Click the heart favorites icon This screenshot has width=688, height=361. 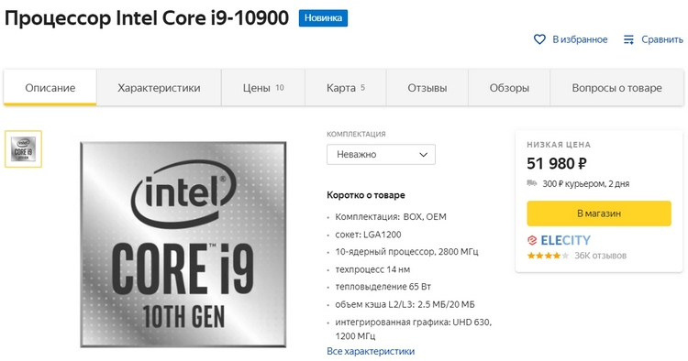pyautogui.click(x=539, y=39)
